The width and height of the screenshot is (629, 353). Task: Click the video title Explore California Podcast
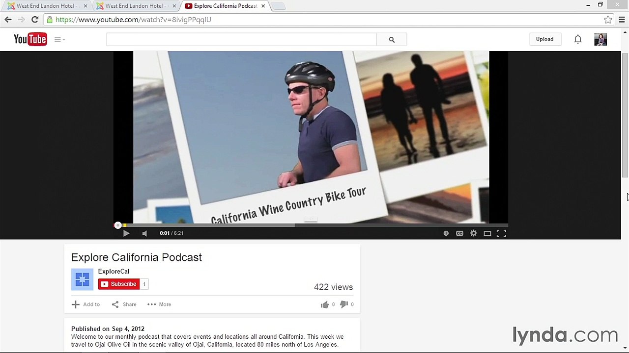pyautogui.click(x=137, y=257)
